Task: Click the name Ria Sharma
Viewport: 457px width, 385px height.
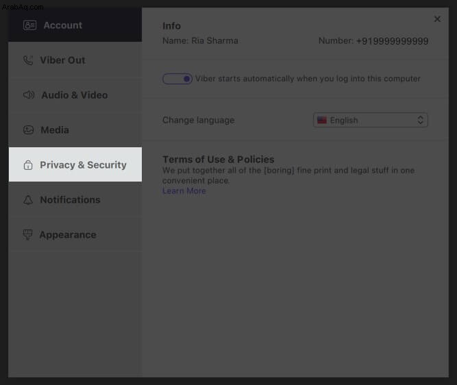Action: (x=215, y=41)
